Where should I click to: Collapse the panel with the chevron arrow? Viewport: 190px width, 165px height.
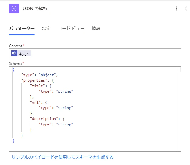pos(186,9)
